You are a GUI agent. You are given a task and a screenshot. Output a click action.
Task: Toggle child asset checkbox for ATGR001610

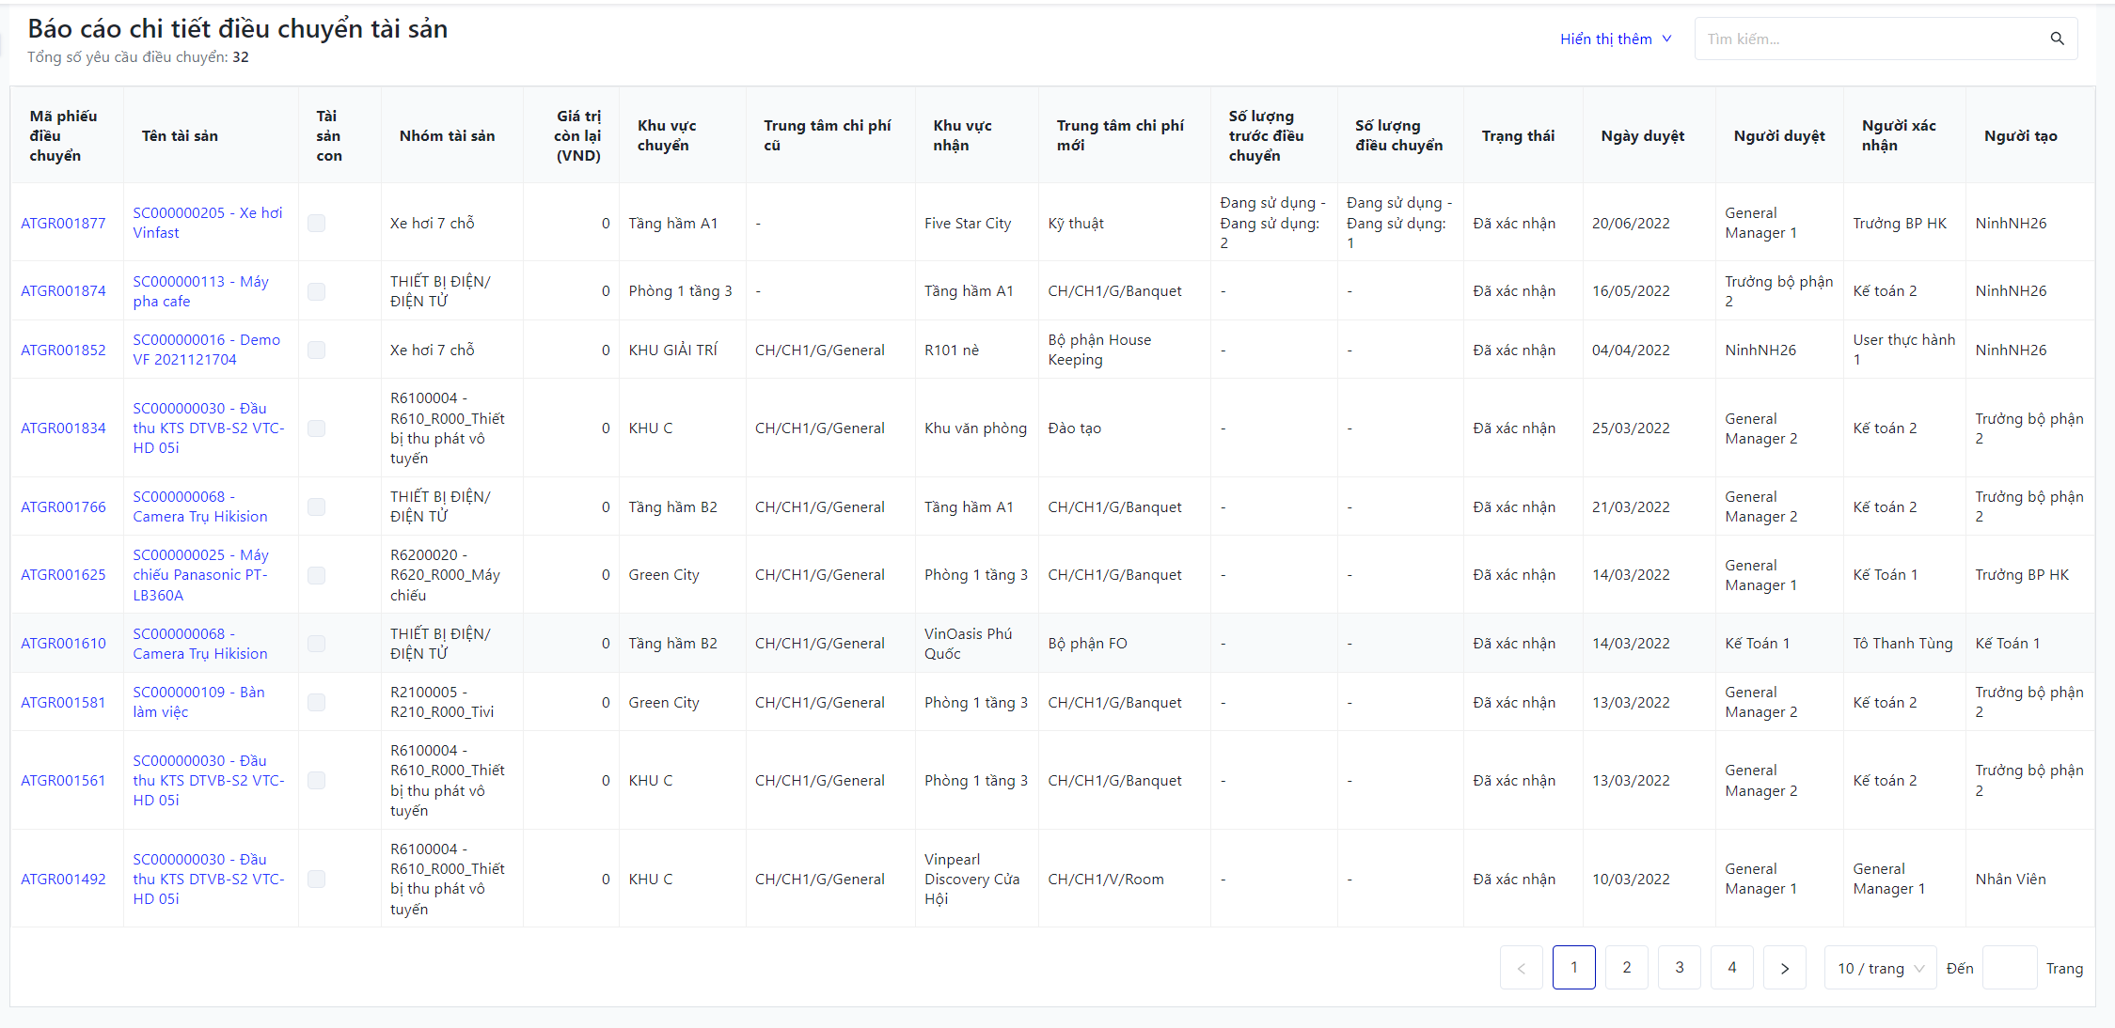tap(317, 643)
